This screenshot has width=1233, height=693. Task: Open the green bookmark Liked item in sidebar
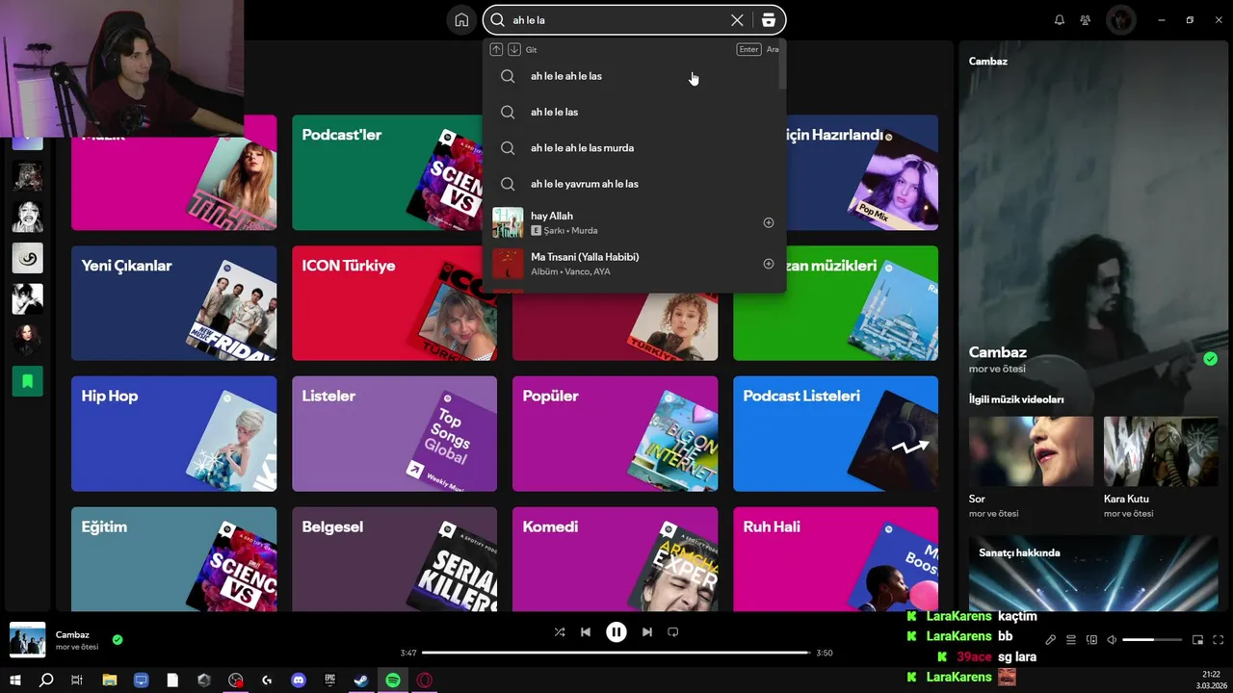point(27,381)
